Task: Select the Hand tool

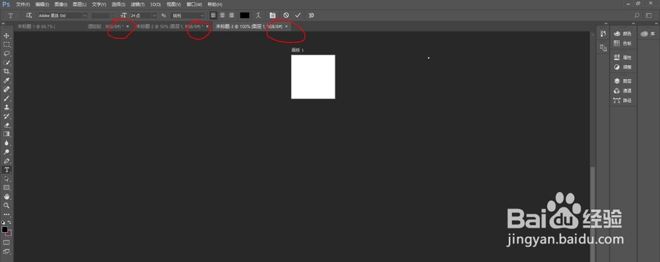Action: 7,197
